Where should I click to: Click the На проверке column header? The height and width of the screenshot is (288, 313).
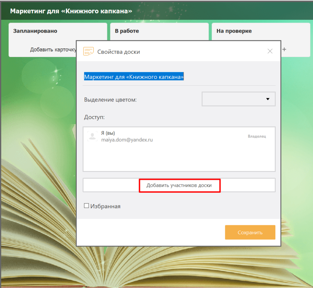coord(234,31)
